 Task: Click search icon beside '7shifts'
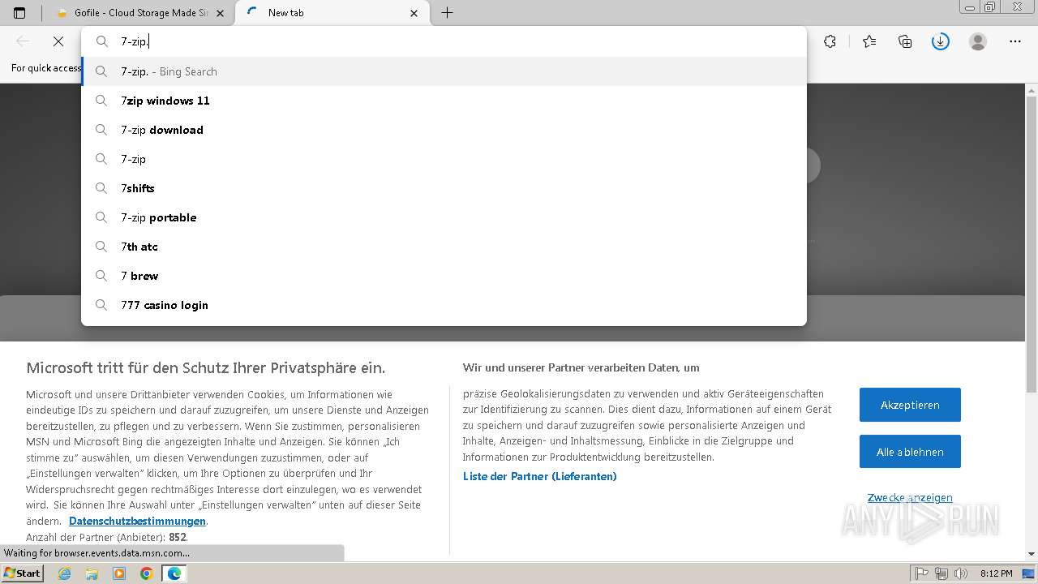point(101,188)
